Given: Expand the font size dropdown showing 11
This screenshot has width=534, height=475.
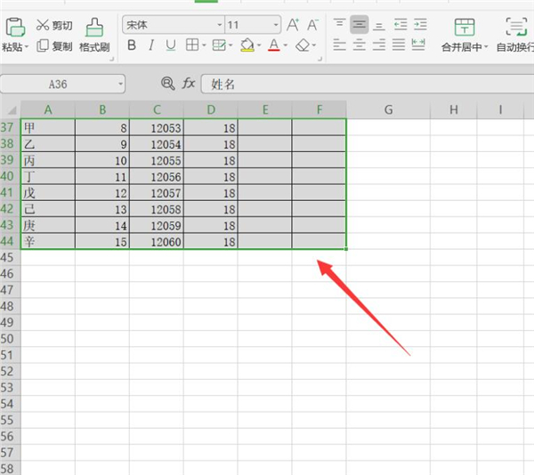Looking at the screenshot, I should click(x=275, y=25).
